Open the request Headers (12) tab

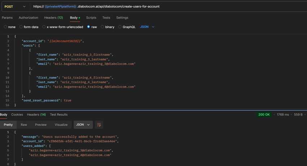[53, 18]
